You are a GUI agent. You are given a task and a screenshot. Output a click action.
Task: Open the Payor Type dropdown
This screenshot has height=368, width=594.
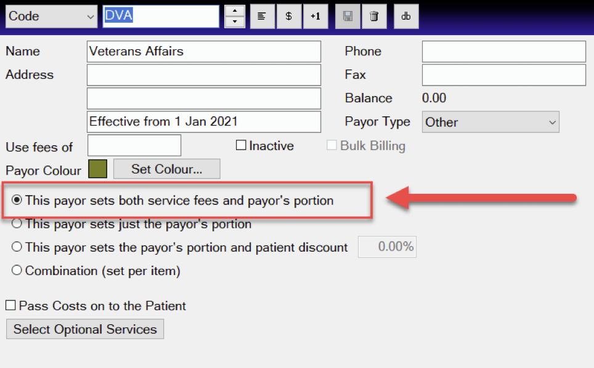(x=490, y=122)
